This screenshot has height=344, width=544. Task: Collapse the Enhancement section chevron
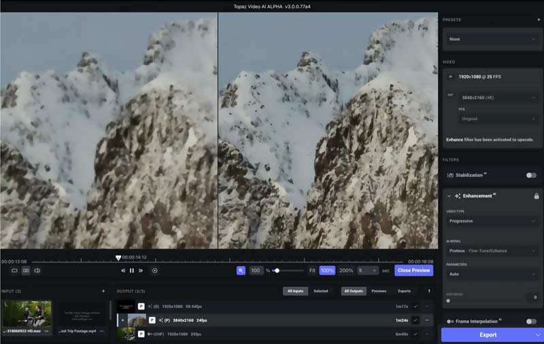pos(449,196)
